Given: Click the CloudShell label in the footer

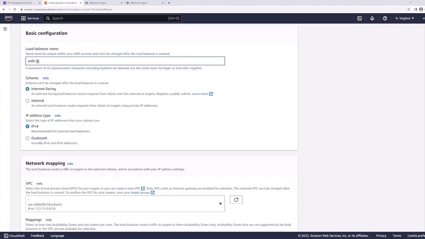Looking at the screenshot, I should [17, 236].
